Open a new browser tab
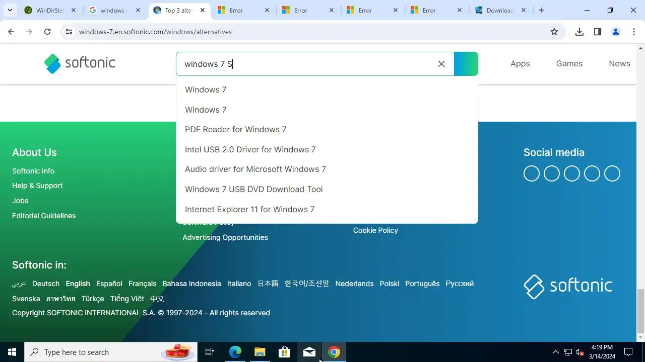 pos(542,10)
